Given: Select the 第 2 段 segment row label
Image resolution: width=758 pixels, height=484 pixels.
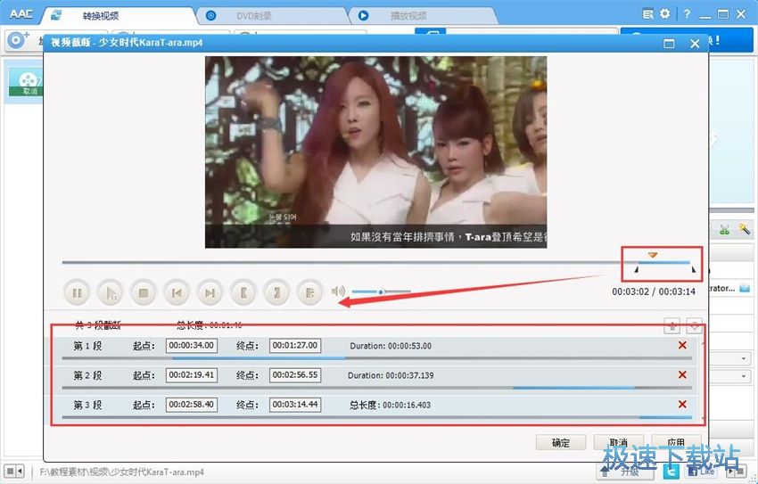Looking at the screenshot, I should point(87,375).
